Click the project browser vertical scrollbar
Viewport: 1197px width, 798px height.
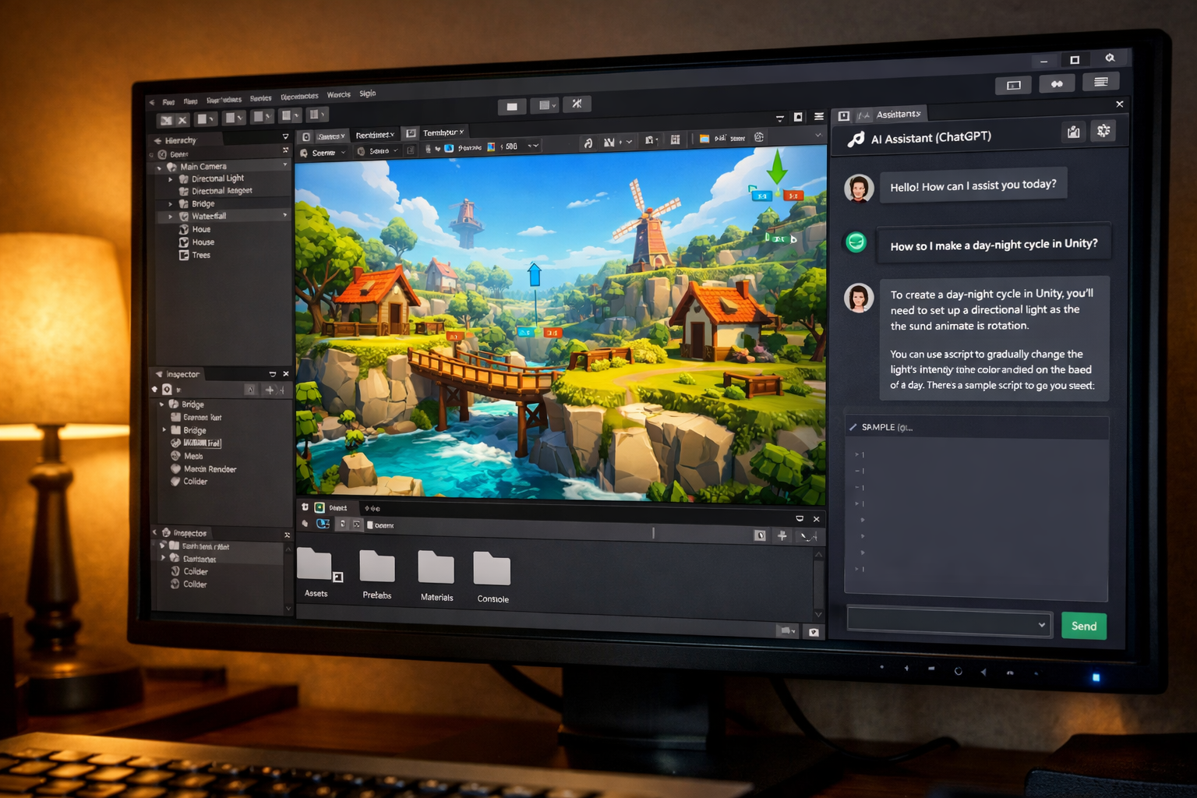(818, 584)
